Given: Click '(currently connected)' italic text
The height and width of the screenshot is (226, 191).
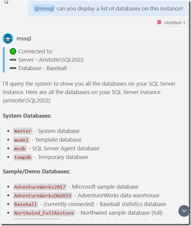Looking at the screenshot, I should click(x=69, y=204).
